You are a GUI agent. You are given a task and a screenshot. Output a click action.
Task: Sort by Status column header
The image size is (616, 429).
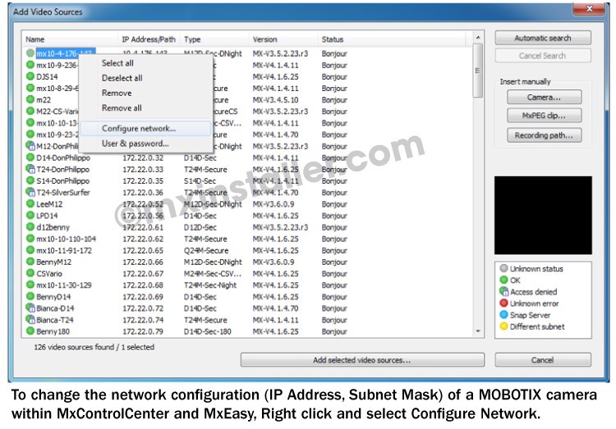point(392,39)
